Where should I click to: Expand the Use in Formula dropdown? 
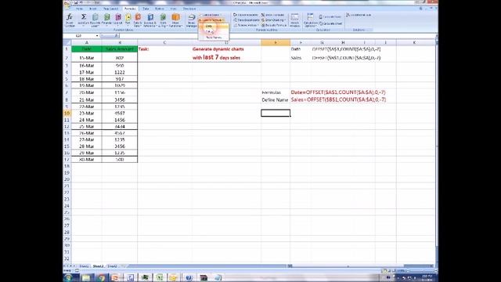pos(212,20)
